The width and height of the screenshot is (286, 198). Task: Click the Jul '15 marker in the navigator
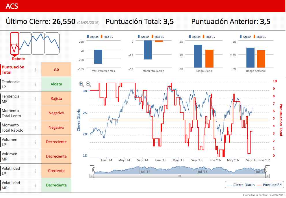tap(203, 171)
